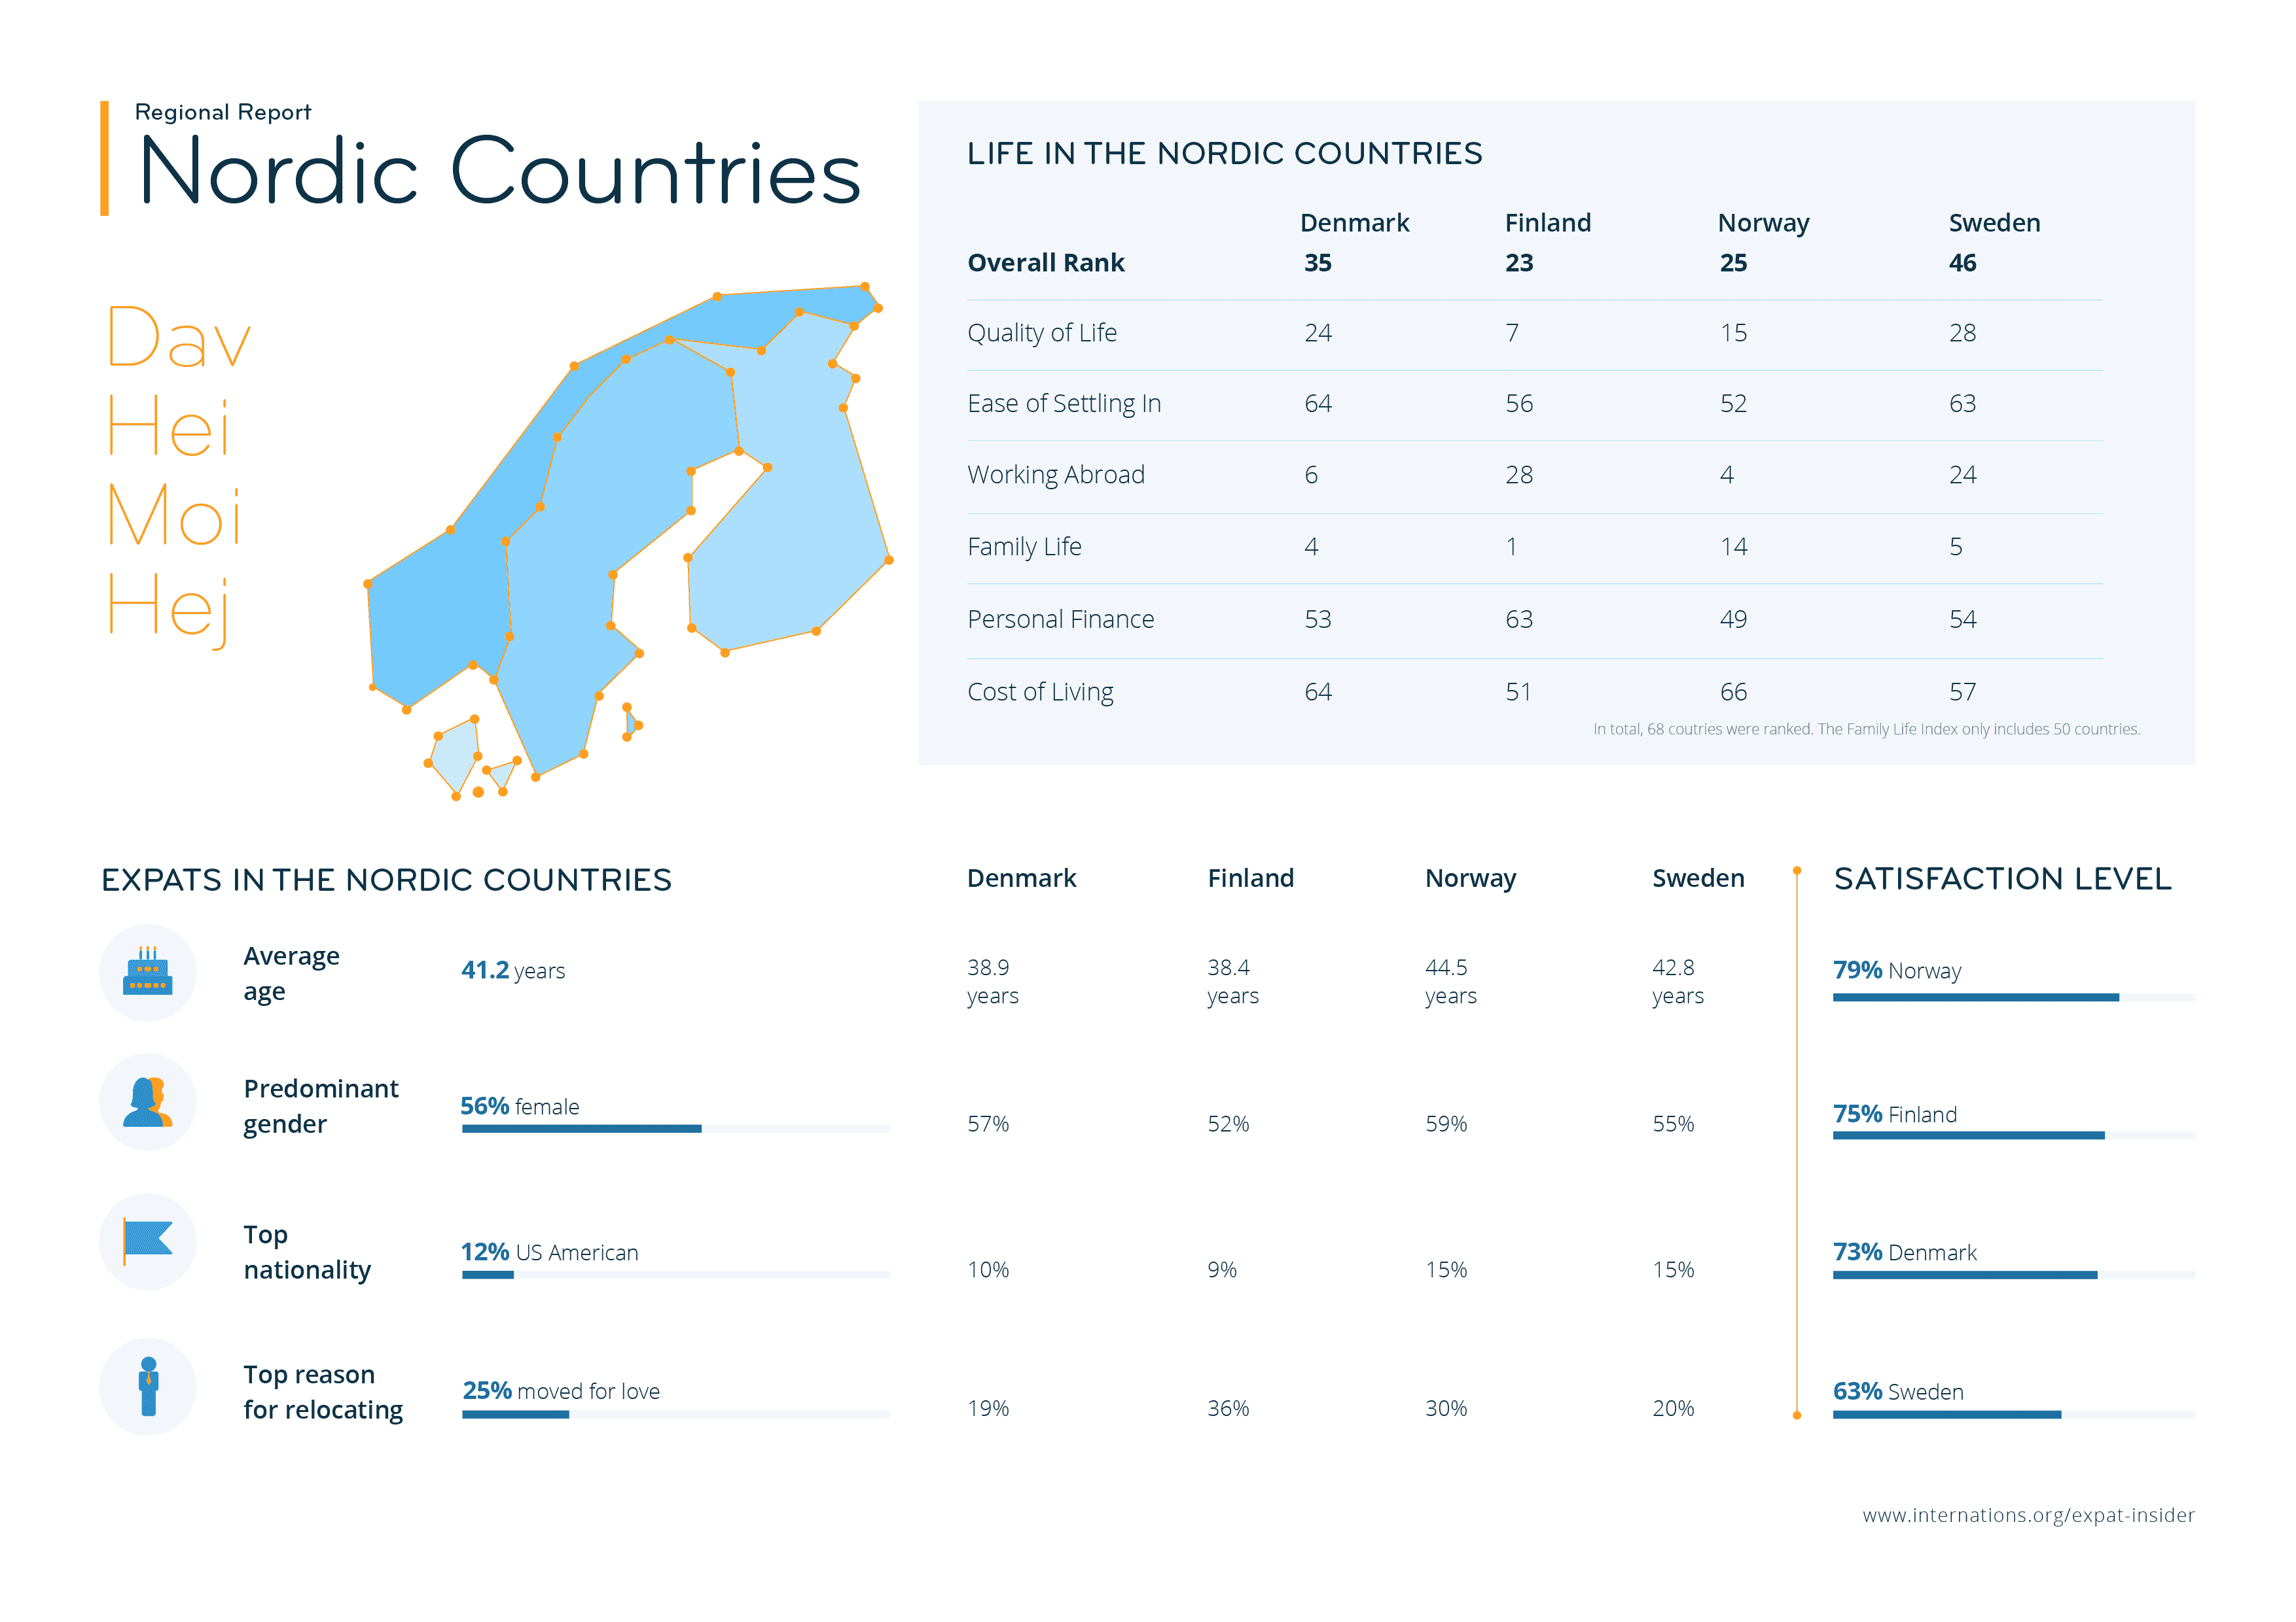Click the person top reason for relocating icon
This screenshot has height=1622, width=2296.
click(x=148, y=1386)
